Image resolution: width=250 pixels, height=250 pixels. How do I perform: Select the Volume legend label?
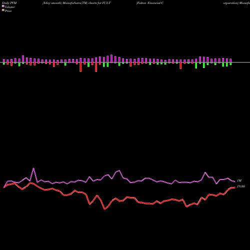pyautogui.click(x=9, y=7)
